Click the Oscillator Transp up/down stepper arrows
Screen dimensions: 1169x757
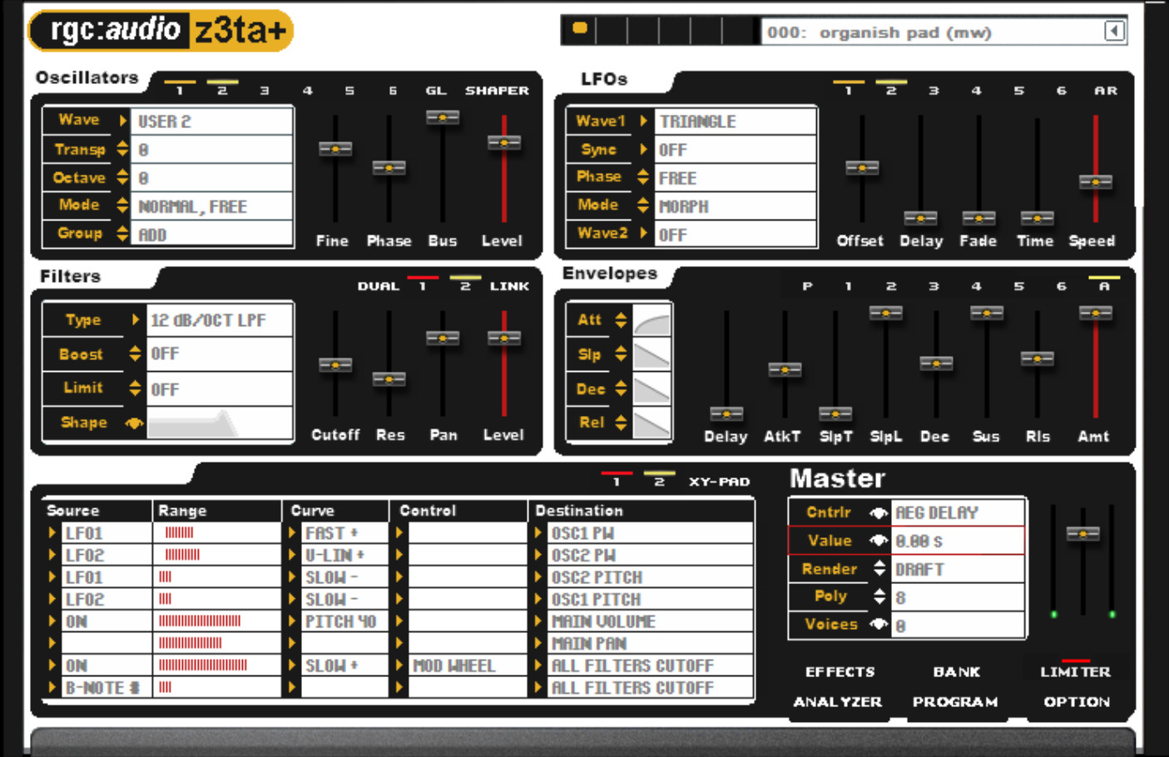122,149
